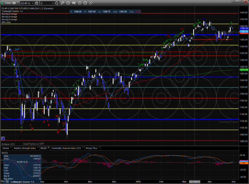The width and height of the screenshot is (249, 184).
Task: Switch to the Money Flow tab
Action: pos(92,148)
